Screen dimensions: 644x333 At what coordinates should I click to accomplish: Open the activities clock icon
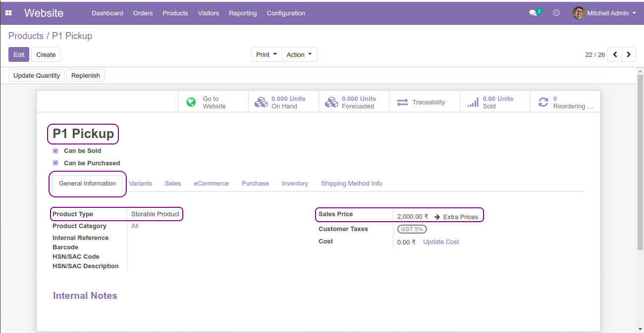point(556,13)
